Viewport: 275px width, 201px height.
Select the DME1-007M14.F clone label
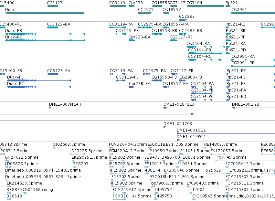(65, 104)
